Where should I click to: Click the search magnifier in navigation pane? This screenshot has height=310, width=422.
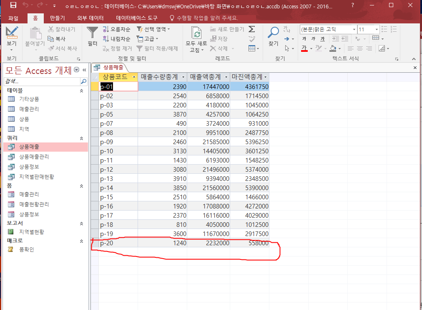(x=83, y=81)
